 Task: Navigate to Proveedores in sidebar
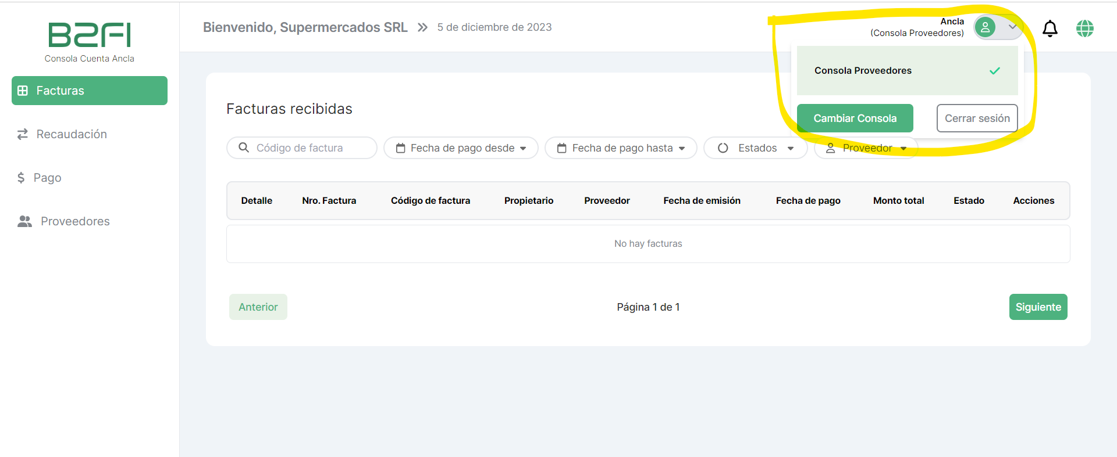[x=74, y=221]
